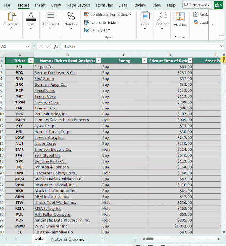Switch to the Data ribbon tab

123,5
